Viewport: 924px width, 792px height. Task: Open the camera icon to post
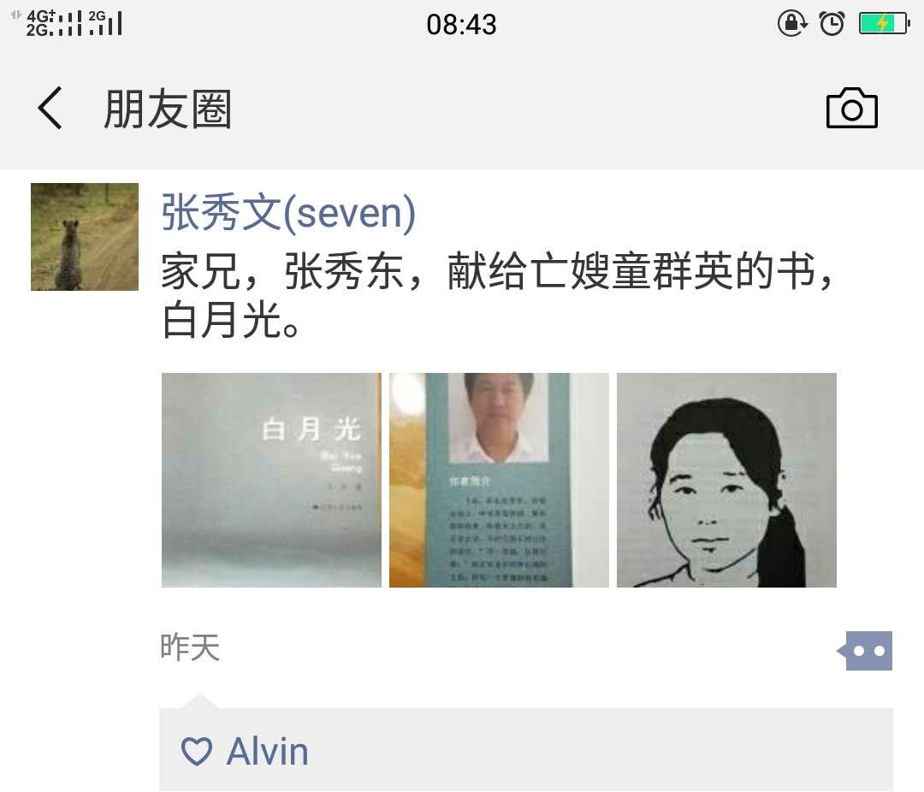pos(852,109)
